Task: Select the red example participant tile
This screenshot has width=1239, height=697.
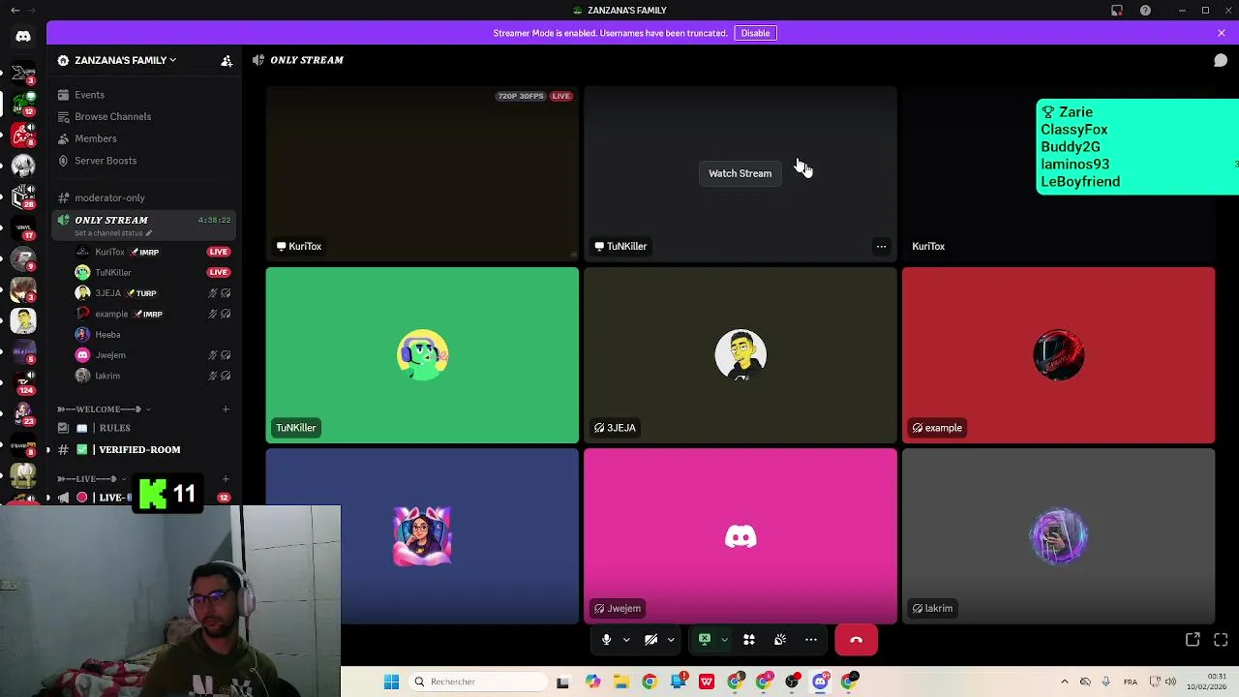Action: (x=1058, y=355)
